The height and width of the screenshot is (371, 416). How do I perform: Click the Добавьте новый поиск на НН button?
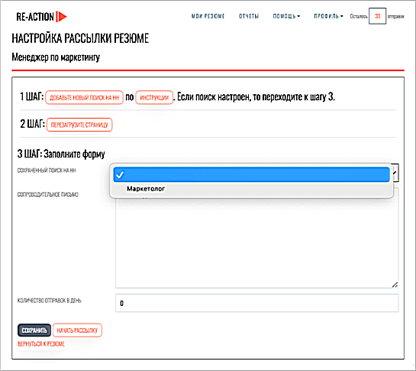[84, 98]
